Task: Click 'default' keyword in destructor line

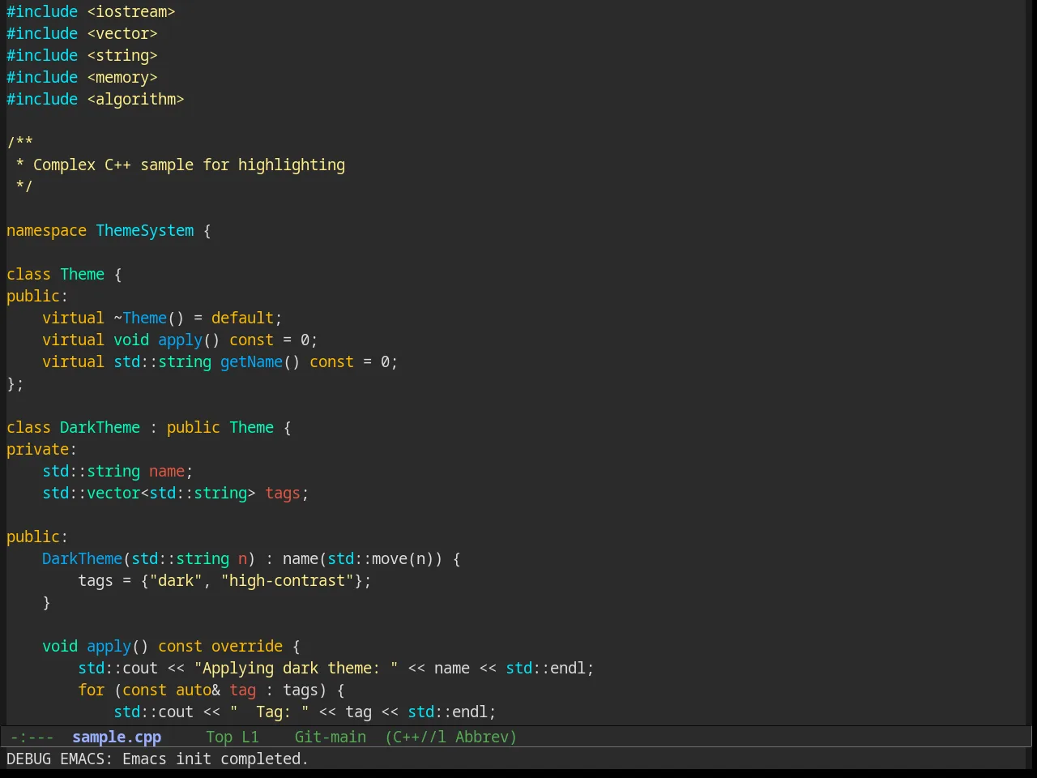Action: coord(242,318)
